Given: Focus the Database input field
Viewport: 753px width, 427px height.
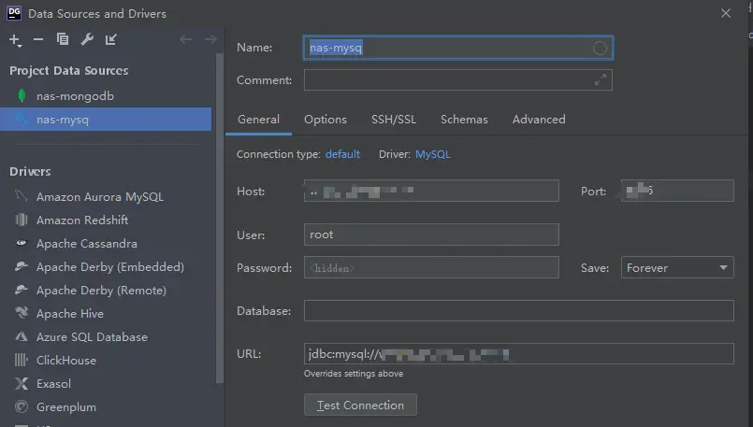Looking at the screenshot, I should pos(518,311).
